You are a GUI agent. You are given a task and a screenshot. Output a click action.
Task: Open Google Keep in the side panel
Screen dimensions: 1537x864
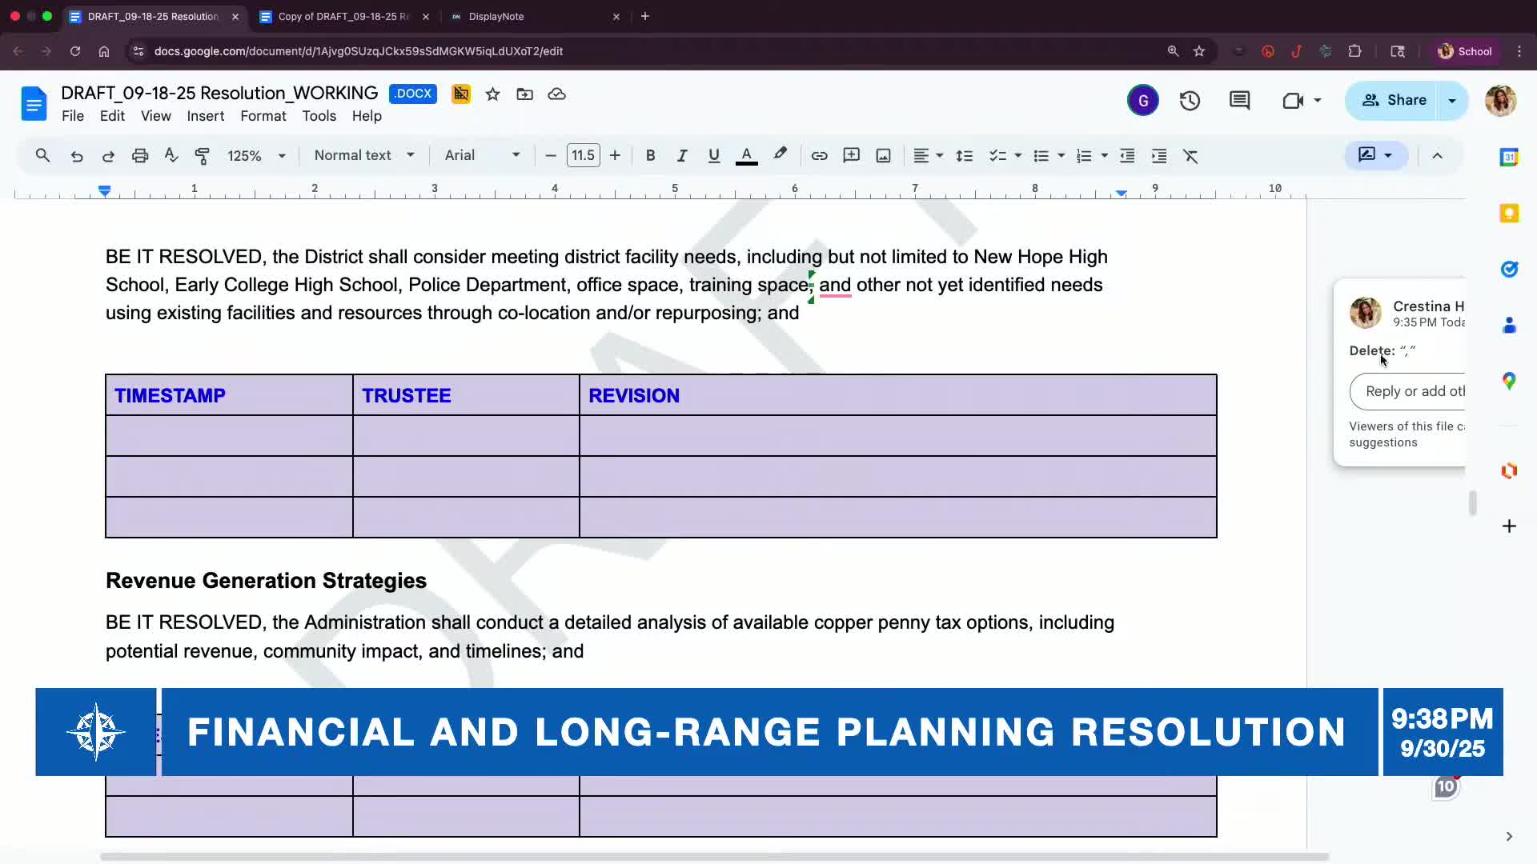(1509, 213)
